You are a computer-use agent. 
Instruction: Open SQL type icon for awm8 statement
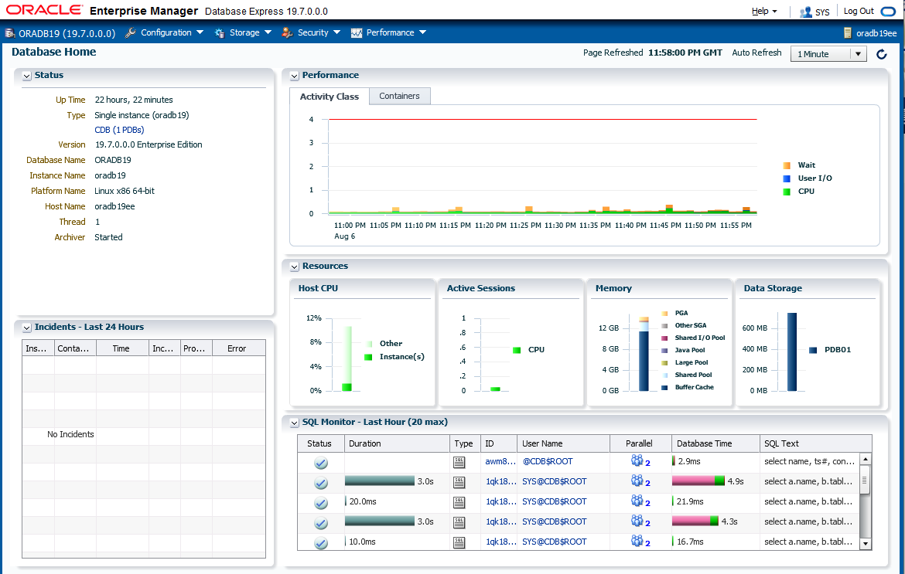pyautogui.click(x=459, y=461)
